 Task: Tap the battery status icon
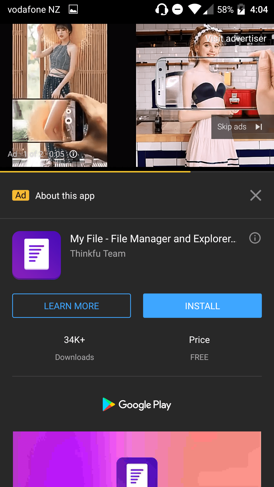tap(241, 10)
